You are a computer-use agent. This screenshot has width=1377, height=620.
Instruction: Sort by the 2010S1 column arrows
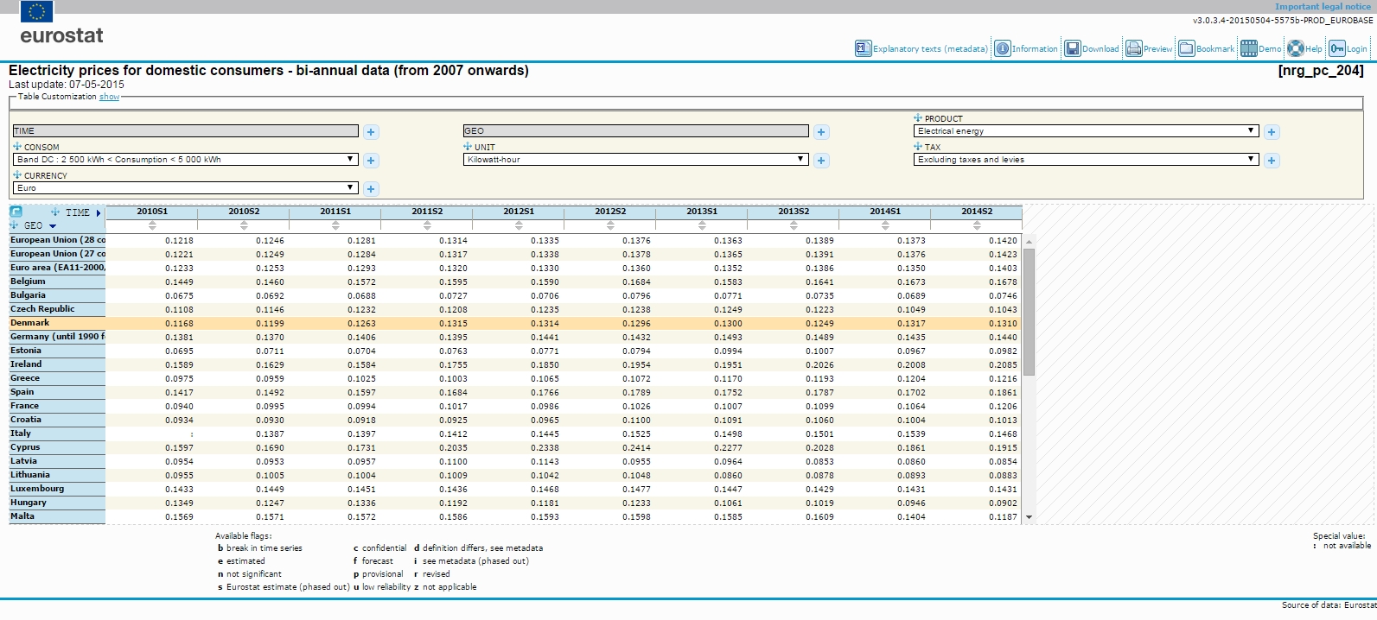152,225
